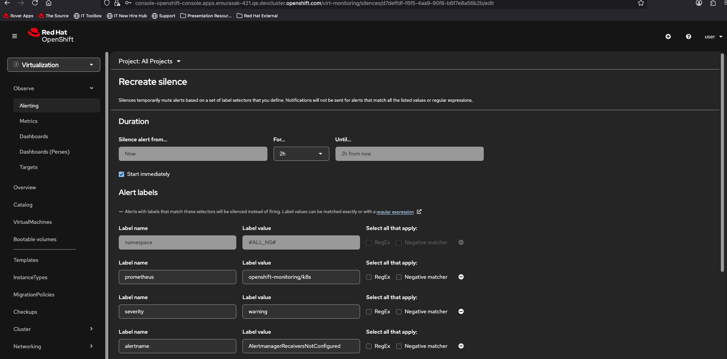Expand the Project: All Projects selector
The width and height of the screenshot is (727, 359).
149,61
